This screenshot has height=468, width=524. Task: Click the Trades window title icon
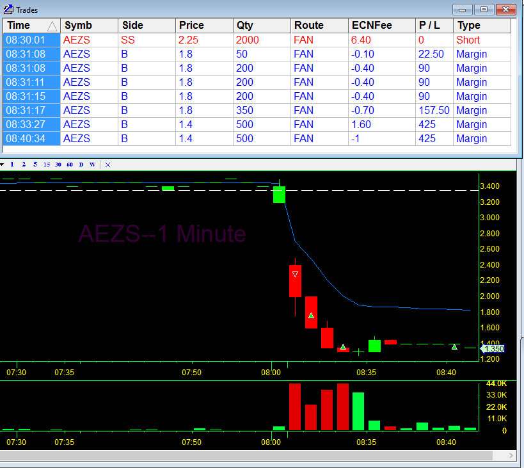click(8, 10)
